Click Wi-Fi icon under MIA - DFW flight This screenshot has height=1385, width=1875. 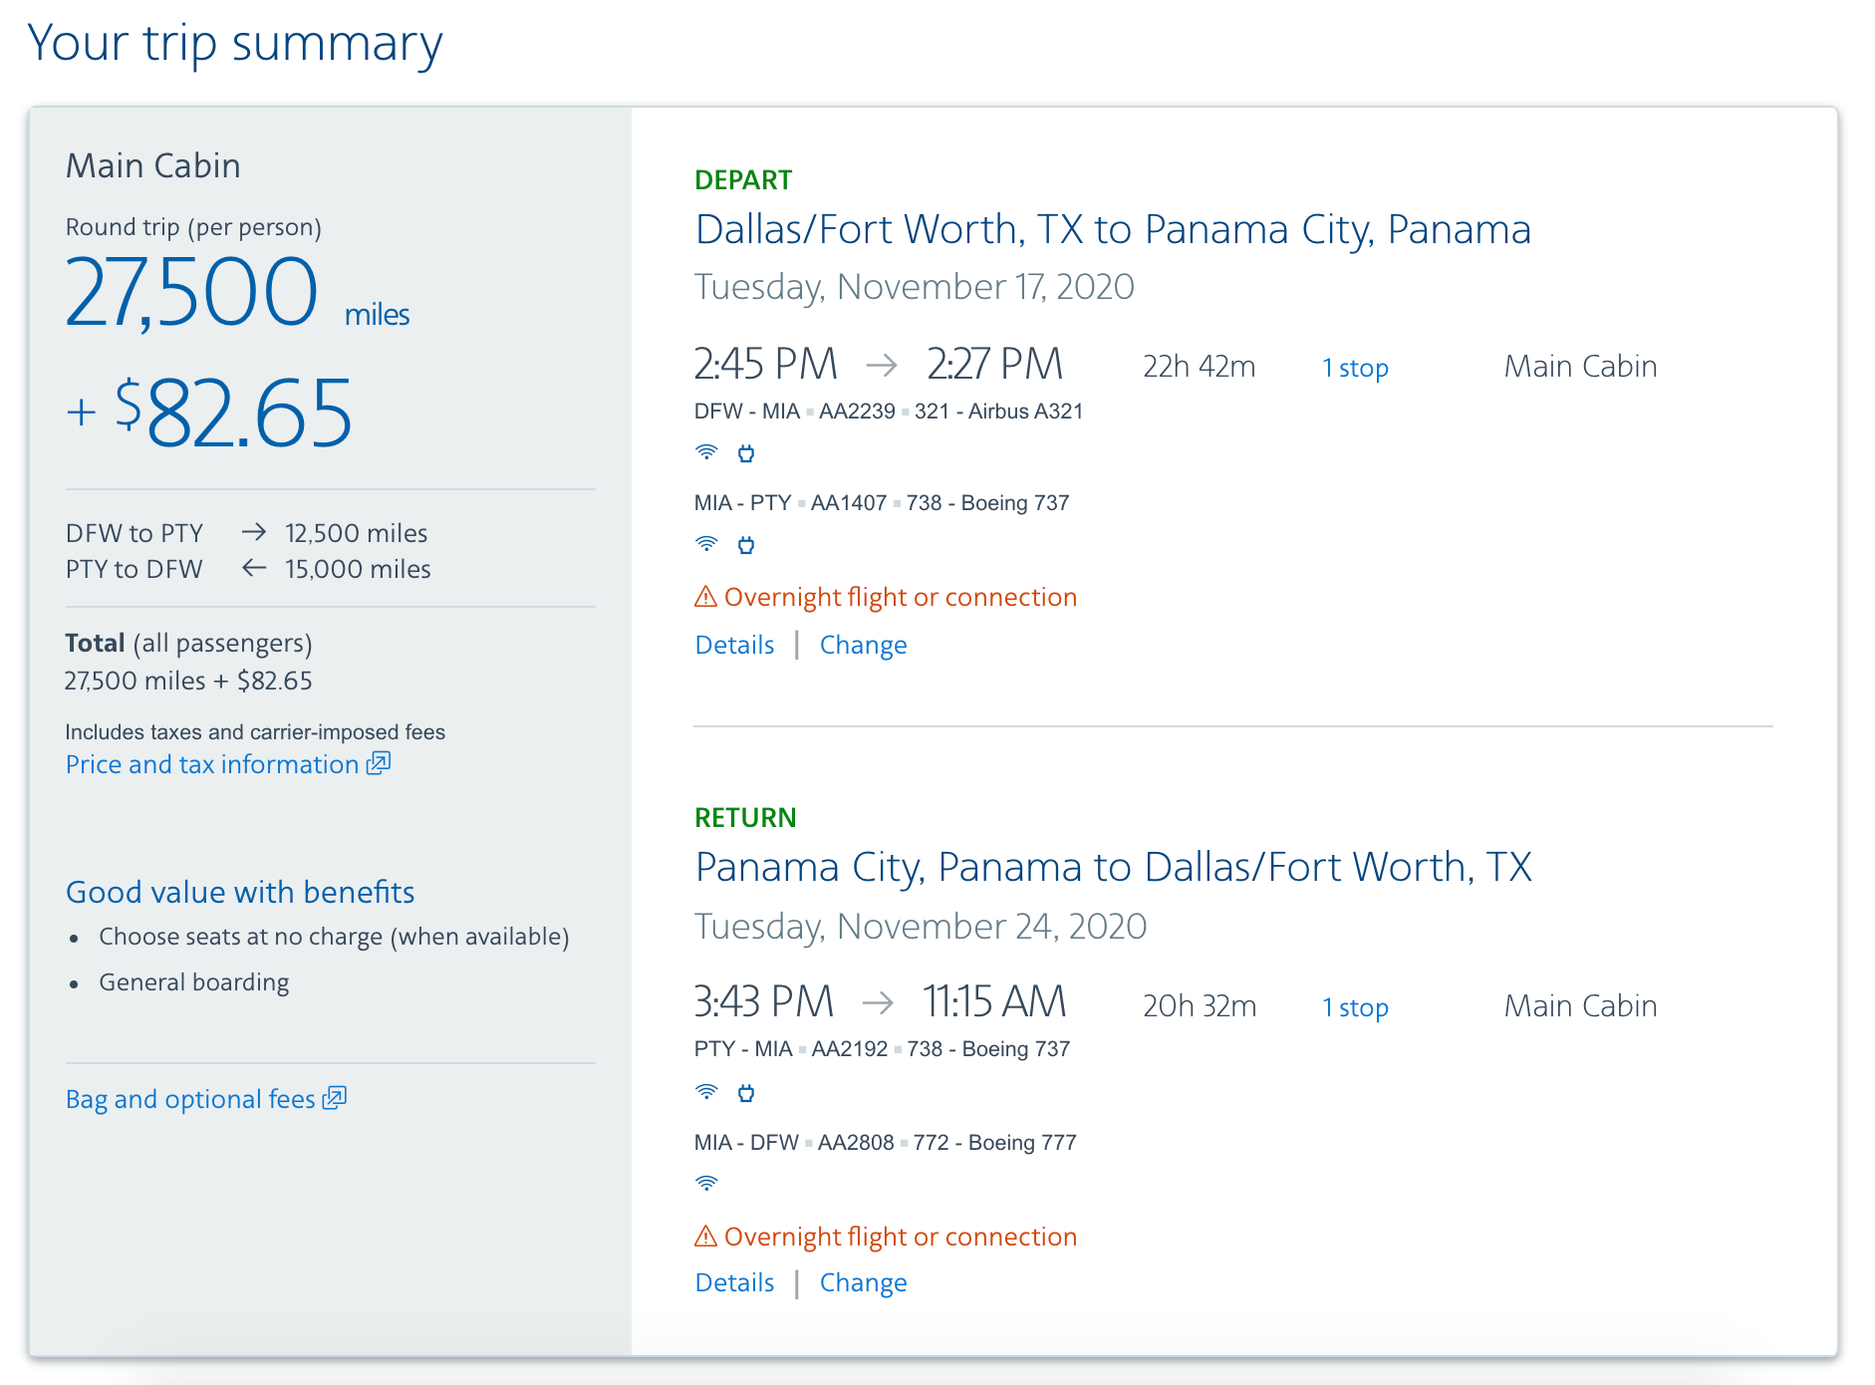point(706,1184)
